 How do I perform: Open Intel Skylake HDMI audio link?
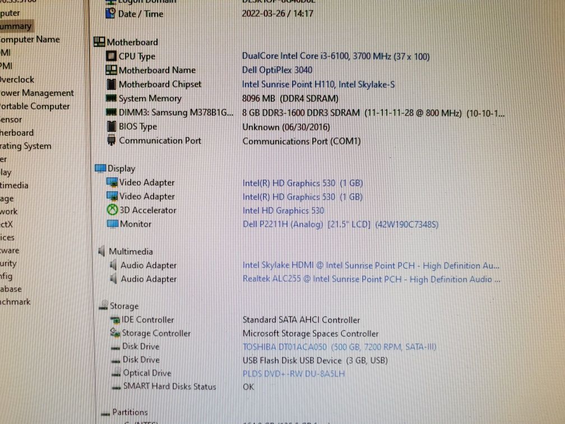[371, 265]
